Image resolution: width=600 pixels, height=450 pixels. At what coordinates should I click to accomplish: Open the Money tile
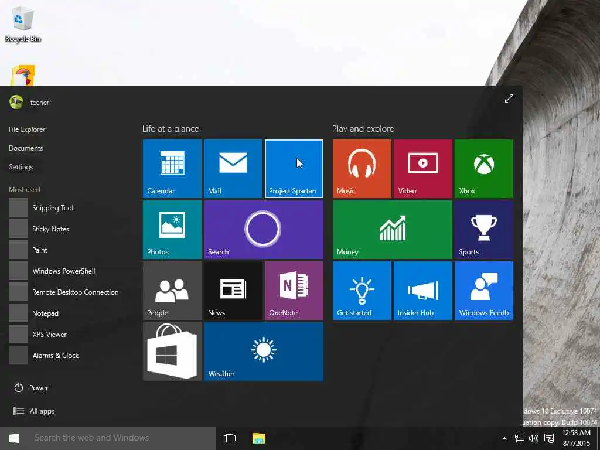click(392, 230)
